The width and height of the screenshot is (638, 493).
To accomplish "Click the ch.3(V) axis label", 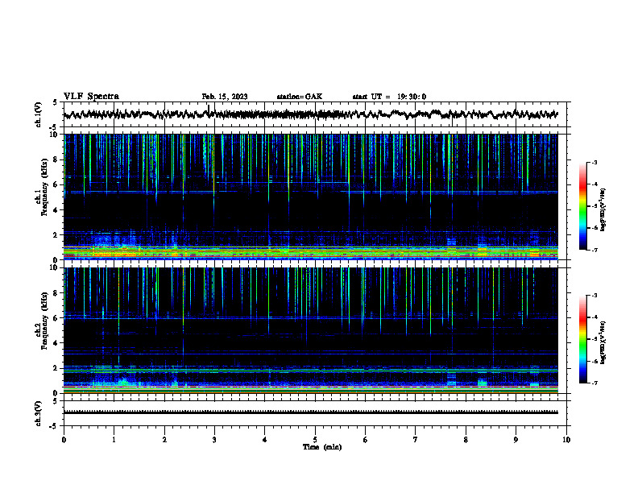I will click(39, 413).
